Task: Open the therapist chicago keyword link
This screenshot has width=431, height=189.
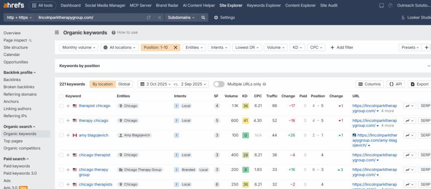Action: tap(95, 106)
